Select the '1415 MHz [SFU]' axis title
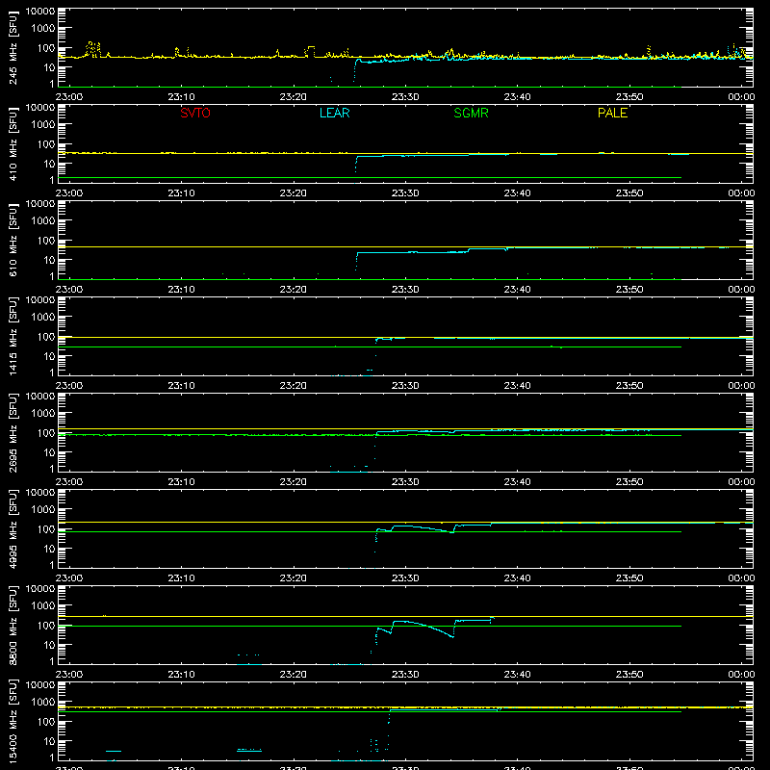 coord(13,336)
